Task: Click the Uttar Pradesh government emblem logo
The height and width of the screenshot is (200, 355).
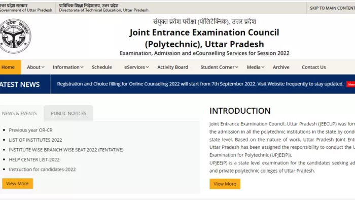Action: click(x=15, y=36)
